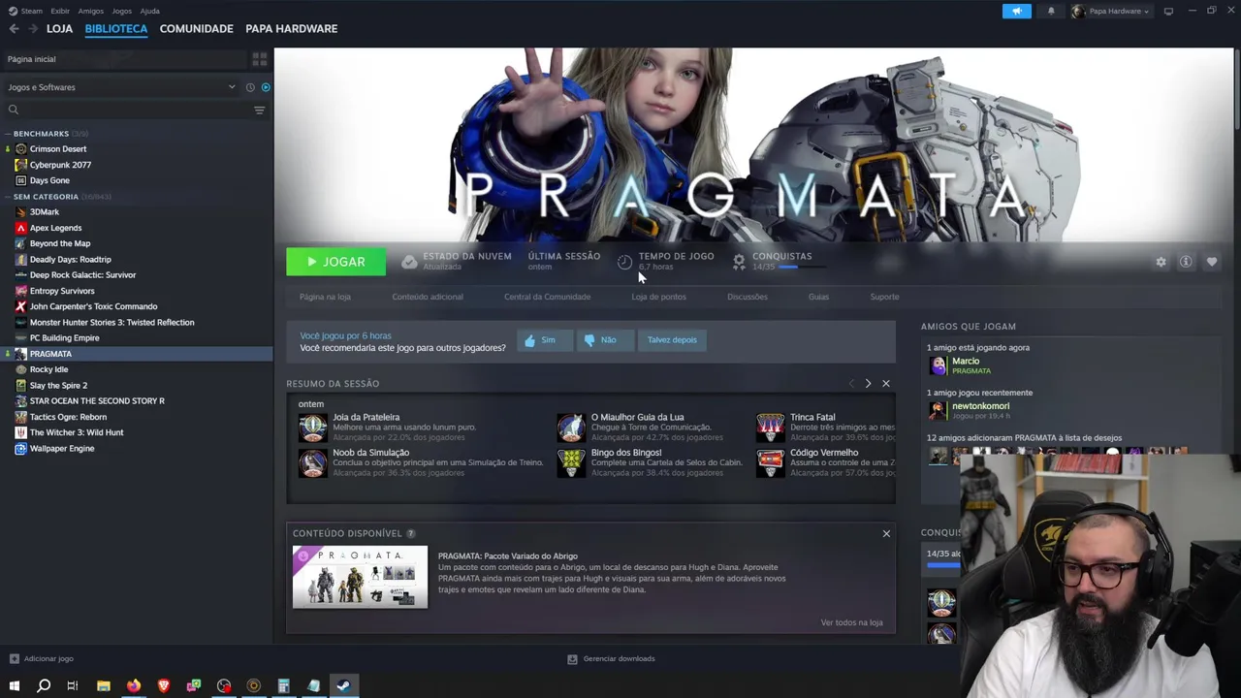Open Código Vermelho achievement icon
The height and width of the screenshot is (698, 1241).
pyautogui.click(x=771, y=462)
